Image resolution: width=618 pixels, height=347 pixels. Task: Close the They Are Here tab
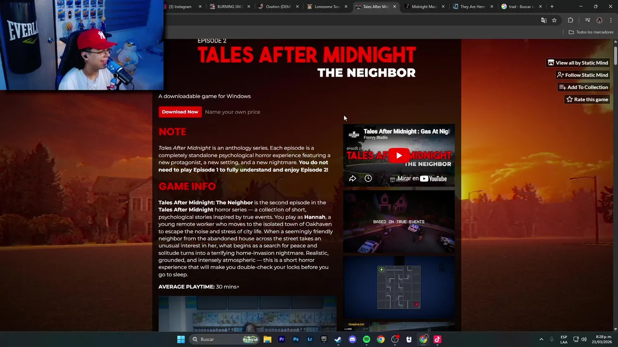click(x=492, y=7)
